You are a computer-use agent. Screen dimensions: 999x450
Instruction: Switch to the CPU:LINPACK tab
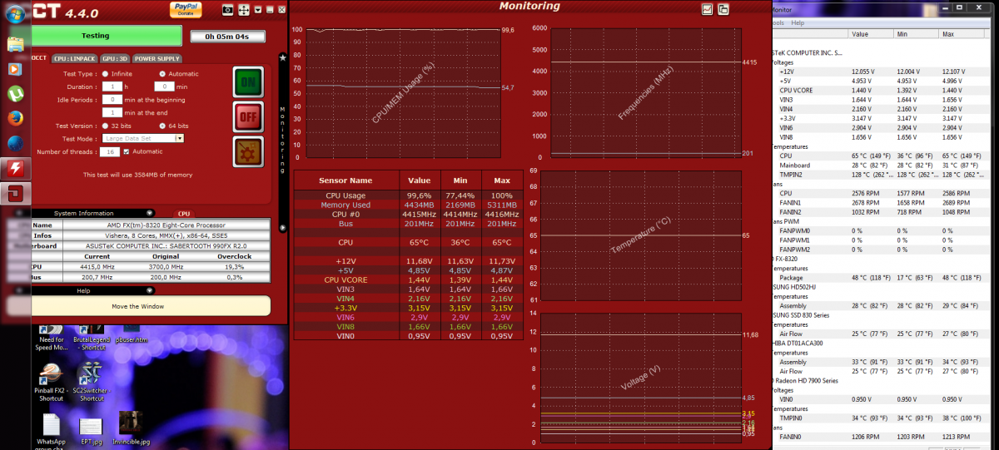click(73, 59)
